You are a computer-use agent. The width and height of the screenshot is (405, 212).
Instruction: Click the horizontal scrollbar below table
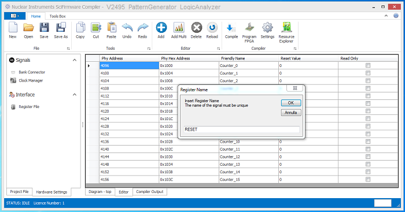tap(242, 185)
